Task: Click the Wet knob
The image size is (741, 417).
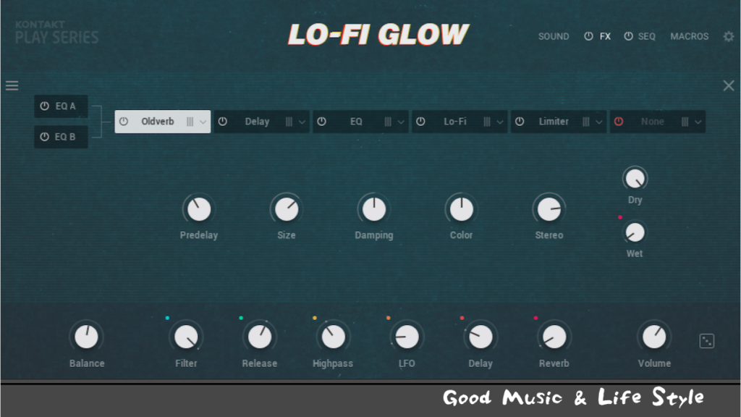Action: click(x=635, y=232)
